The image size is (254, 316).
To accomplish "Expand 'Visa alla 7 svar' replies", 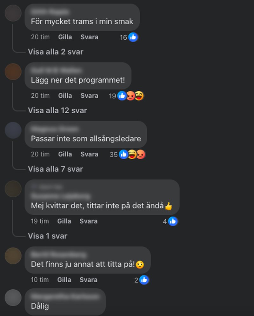I will [x=56, y=169].
